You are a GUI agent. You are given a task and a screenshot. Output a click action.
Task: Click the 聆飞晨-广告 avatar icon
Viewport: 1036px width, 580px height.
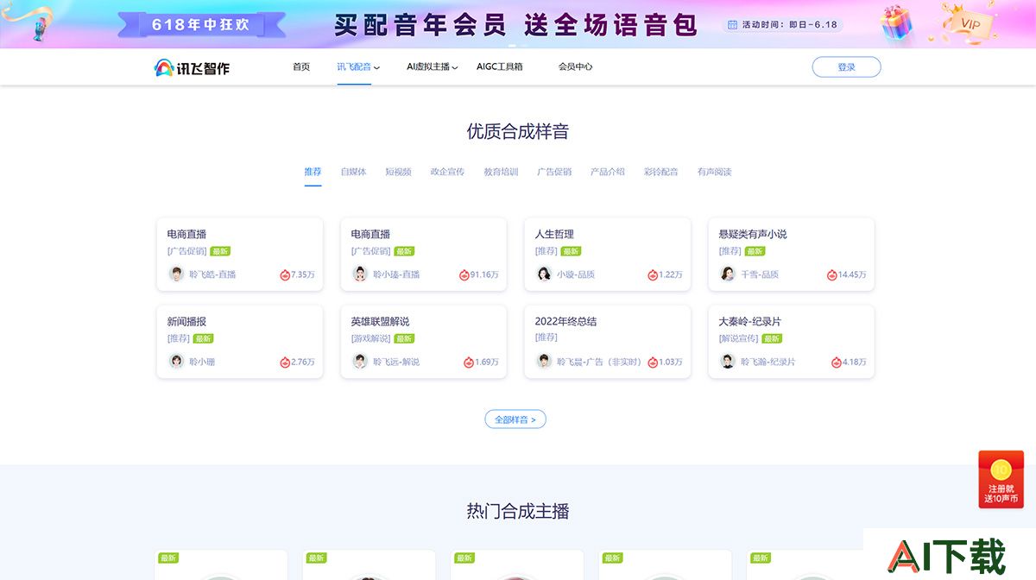click(x=544, y=361)
